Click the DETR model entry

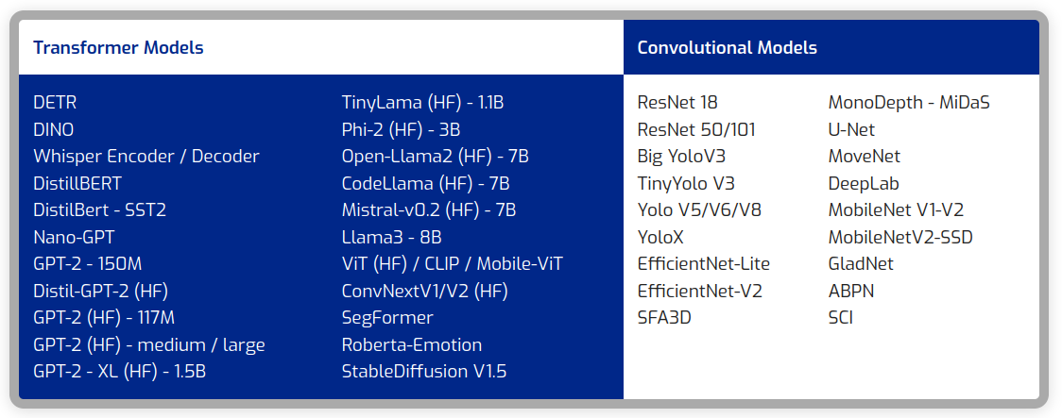[55, 103]
